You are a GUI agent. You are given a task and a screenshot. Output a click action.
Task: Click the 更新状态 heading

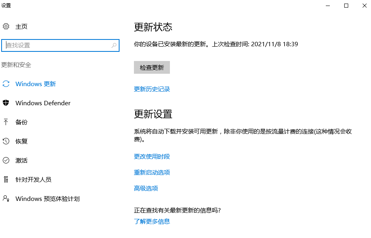(153, 27)
